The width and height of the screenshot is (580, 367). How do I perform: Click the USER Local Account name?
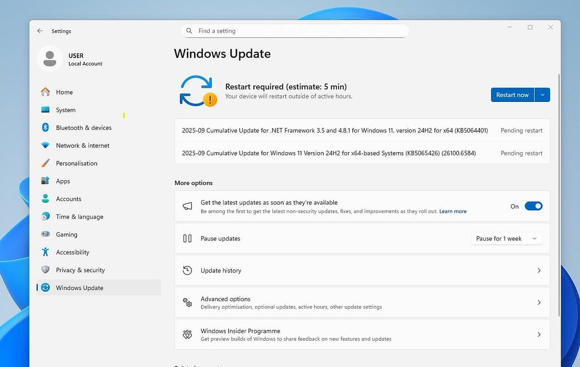85,59
